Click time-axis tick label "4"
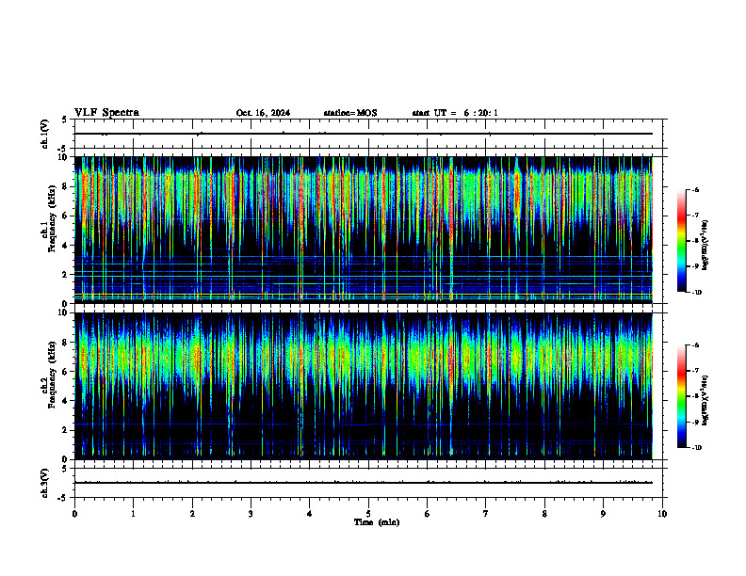Image resolution: width=746 pixels, height=576 pixels. click(310, 514)
